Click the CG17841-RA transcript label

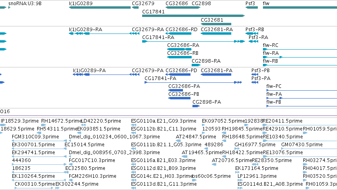[158, 37]
